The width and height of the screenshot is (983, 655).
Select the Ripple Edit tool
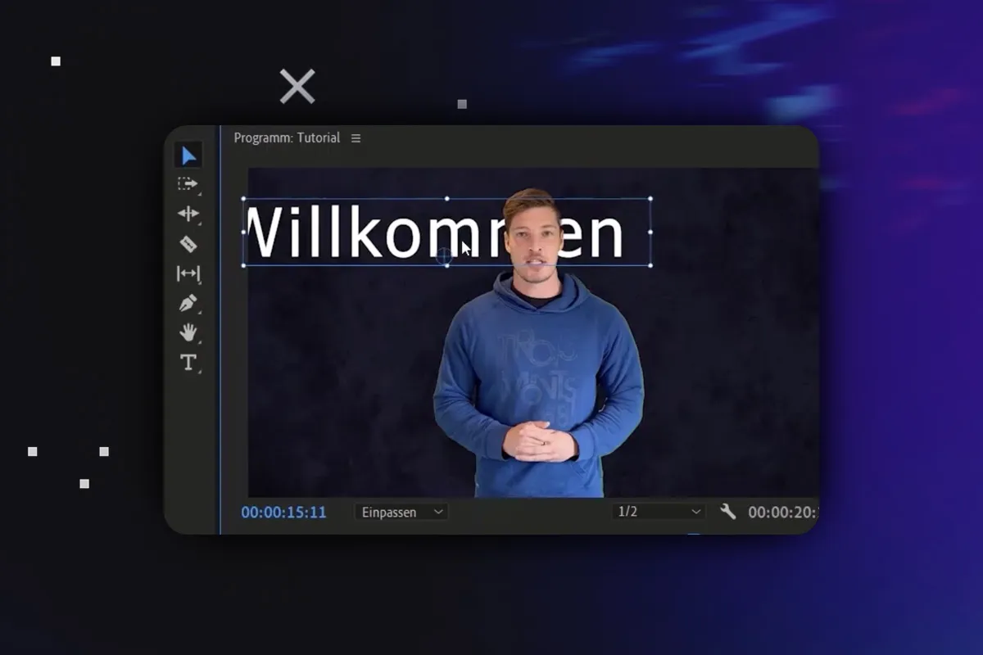point(188,214)
